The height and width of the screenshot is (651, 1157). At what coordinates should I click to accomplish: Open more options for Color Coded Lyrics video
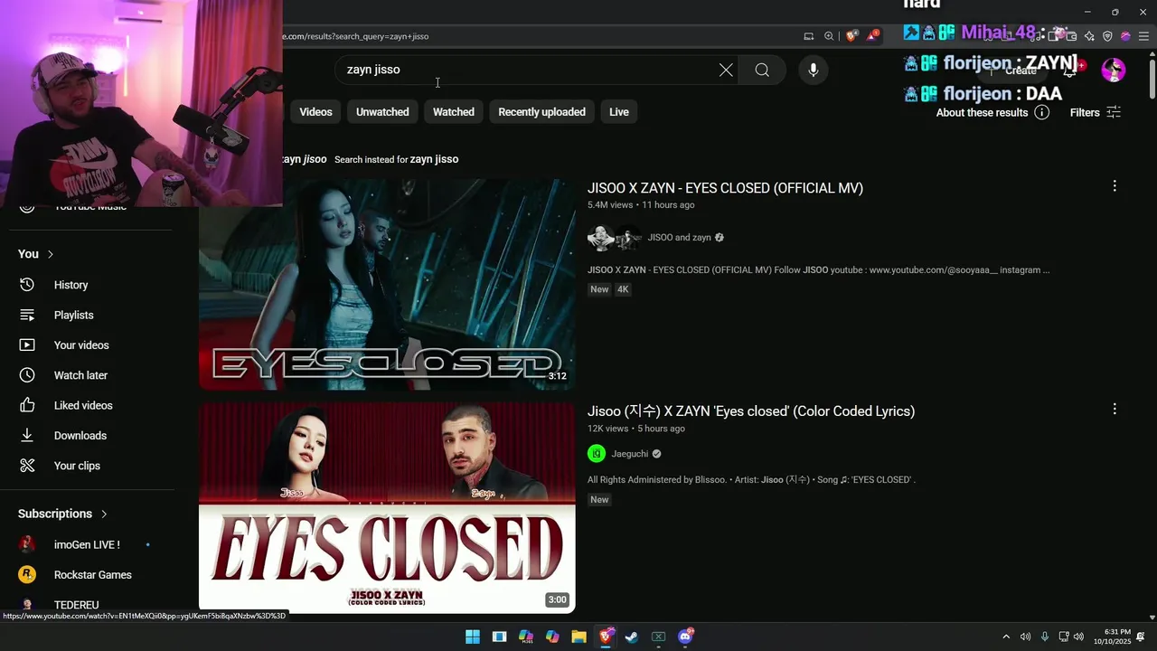coord(1115,410)
